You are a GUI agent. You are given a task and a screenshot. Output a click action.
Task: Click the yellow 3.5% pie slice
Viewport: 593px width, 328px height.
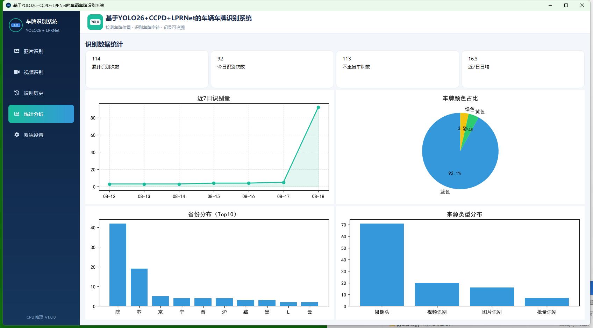tap(464, 121)
